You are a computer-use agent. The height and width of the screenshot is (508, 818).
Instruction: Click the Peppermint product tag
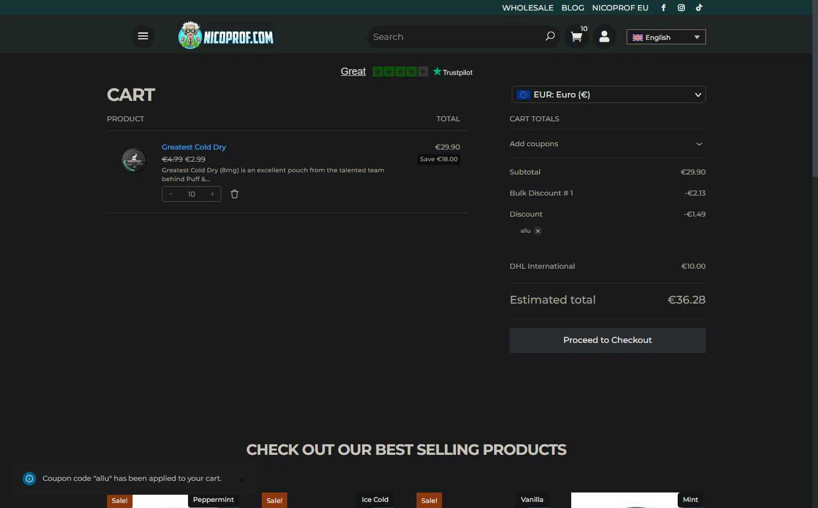pyautogui.click(x=214, y=499)
